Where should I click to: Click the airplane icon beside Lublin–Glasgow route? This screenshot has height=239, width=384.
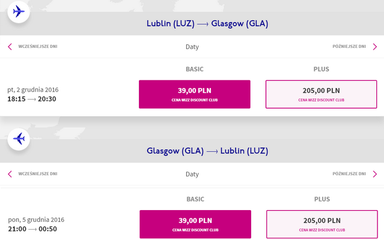(19, 11)
